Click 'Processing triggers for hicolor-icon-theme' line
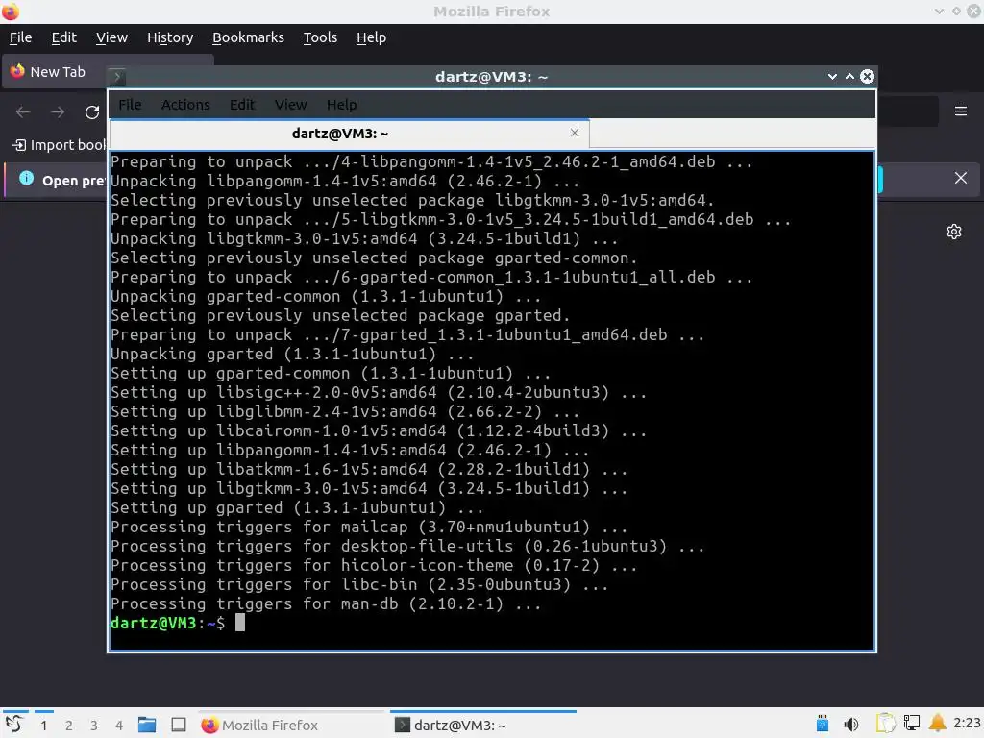984x738 pixels. click(374, 565)
